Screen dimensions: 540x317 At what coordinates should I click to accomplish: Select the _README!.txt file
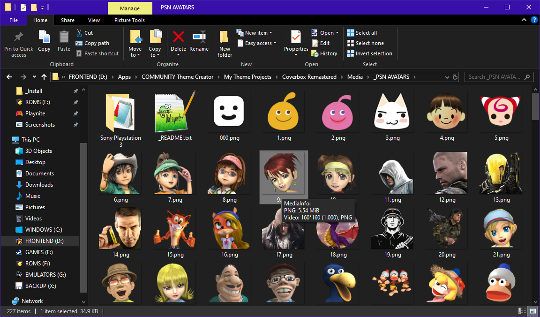coord(175,116)
